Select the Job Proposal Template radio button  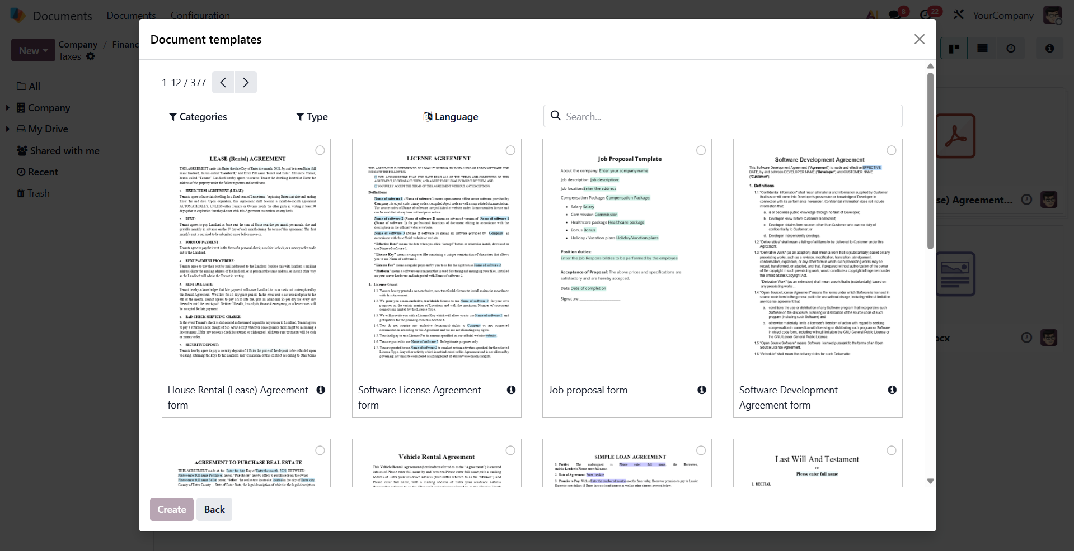click(x=701, y=150)
